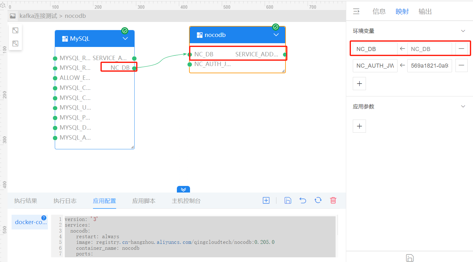The width and height of the screenshot is (473, 262).
Task: Click the grid icon in the MySQL node header
Action: coord(65,39)
